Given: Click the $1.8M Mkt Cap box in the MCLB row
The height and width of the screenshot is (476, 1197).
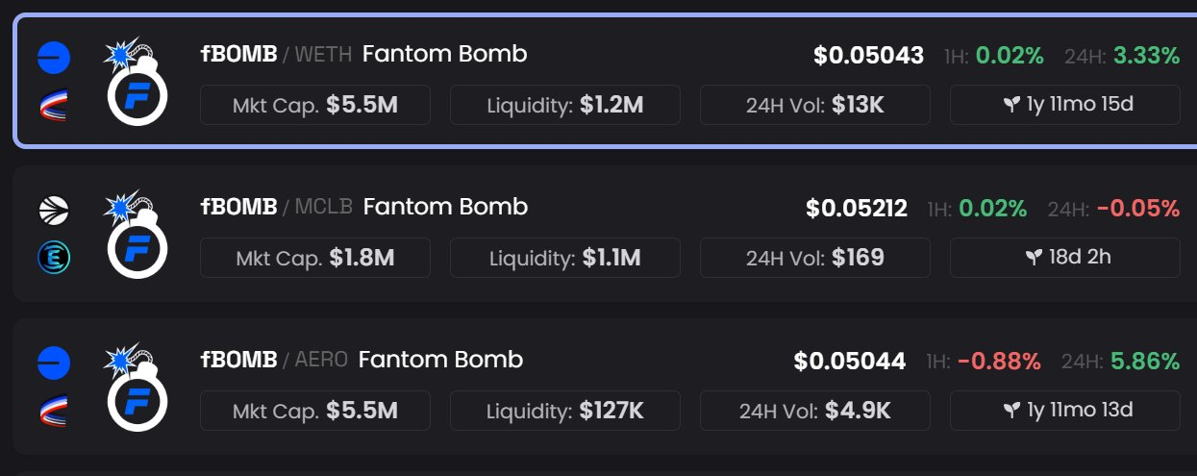Looking at the screenshot, I should click(x=315, y=258).
